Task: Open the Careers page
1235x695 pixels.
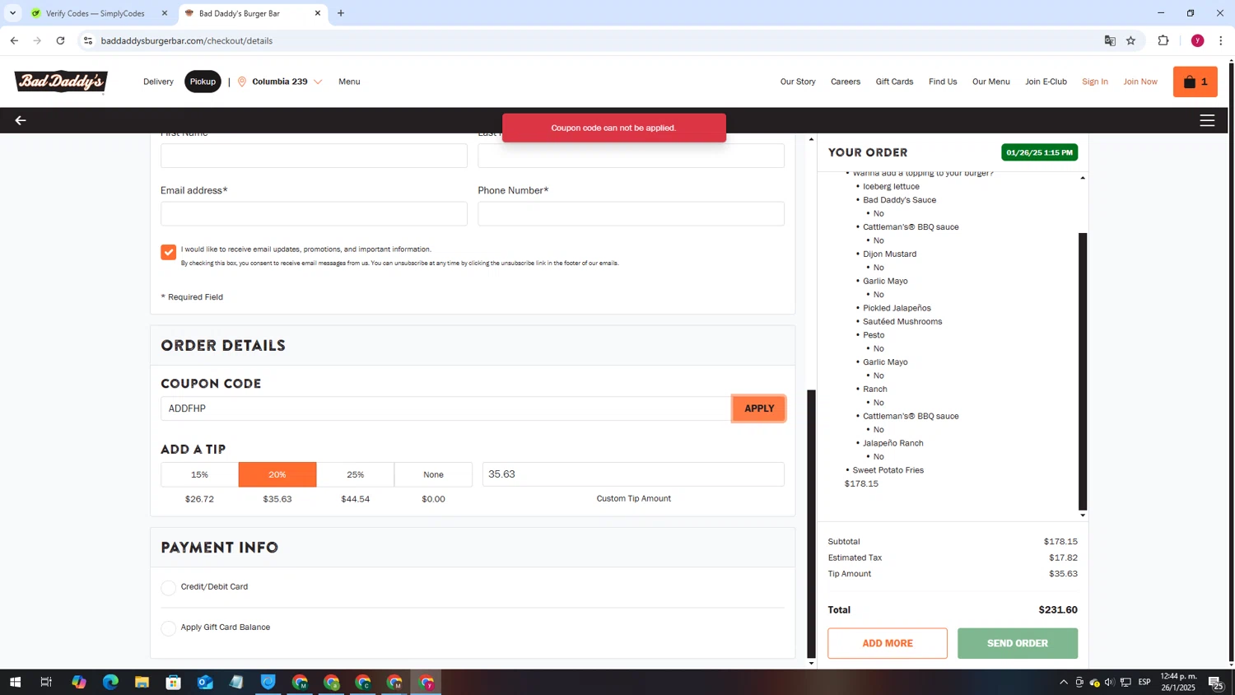Action: (x=846, y=82)
